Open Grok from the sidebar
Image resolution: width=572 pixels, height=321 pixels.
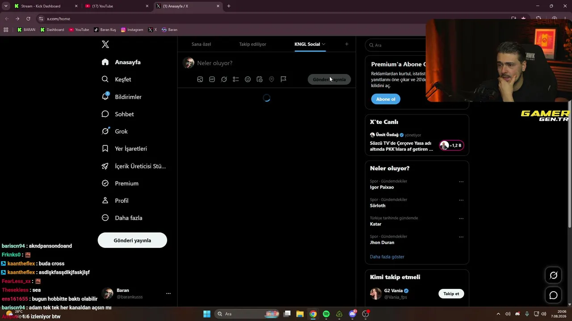pyautogui.click(x=114, y=132)
